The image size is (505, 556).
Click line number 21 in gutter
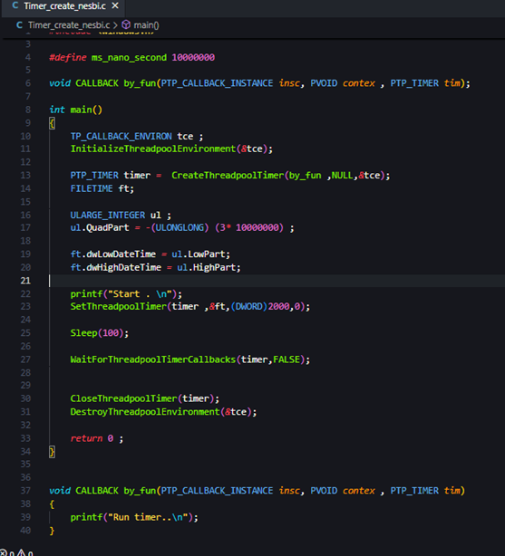coord(25,281)
